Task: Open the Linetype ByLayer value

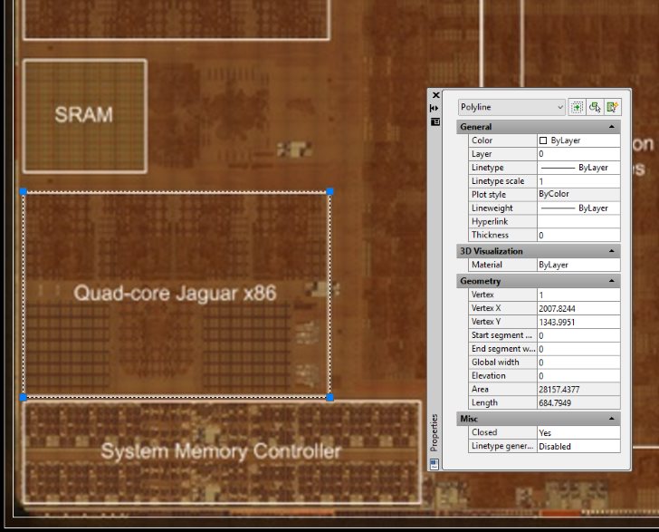Action: (x=578, y=167)
